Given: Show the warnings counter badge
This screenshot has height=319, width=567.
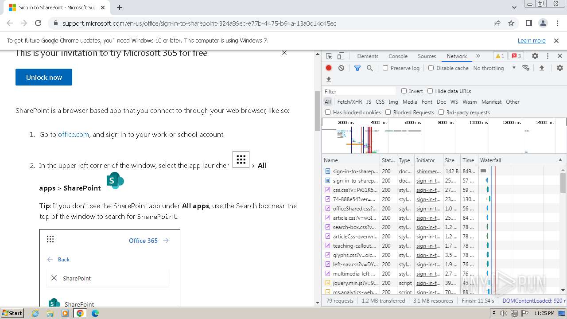Looking at the screenshot, I should pos(500,56).
